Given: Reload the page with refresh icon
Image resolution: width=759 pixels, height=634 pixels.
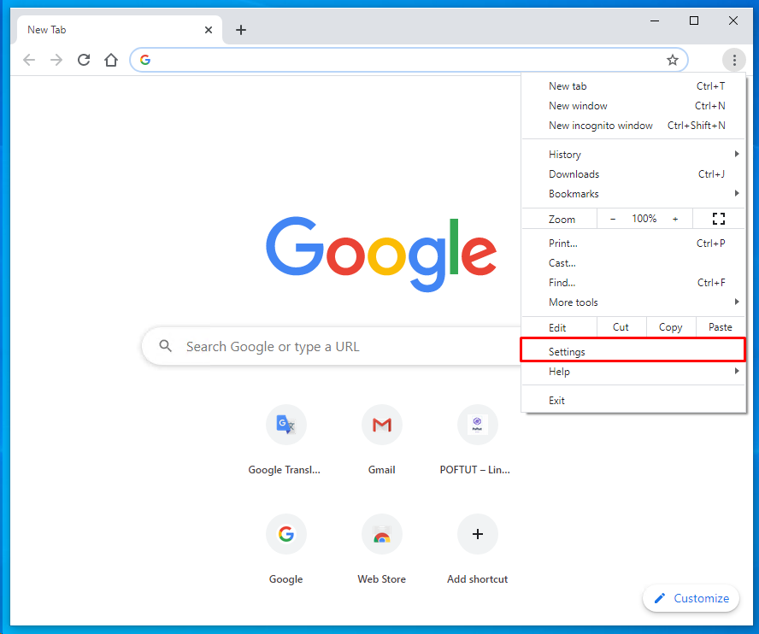Looking at the screenshot, I should [x=84, y=60].
